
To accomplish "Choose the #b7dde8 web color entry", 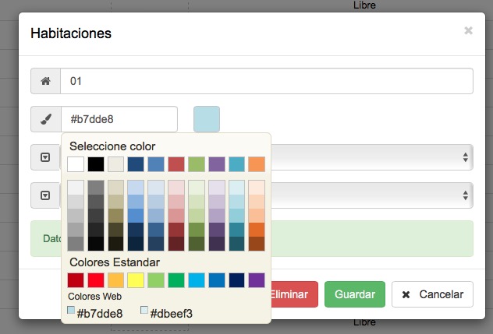I will click(95, 313).
